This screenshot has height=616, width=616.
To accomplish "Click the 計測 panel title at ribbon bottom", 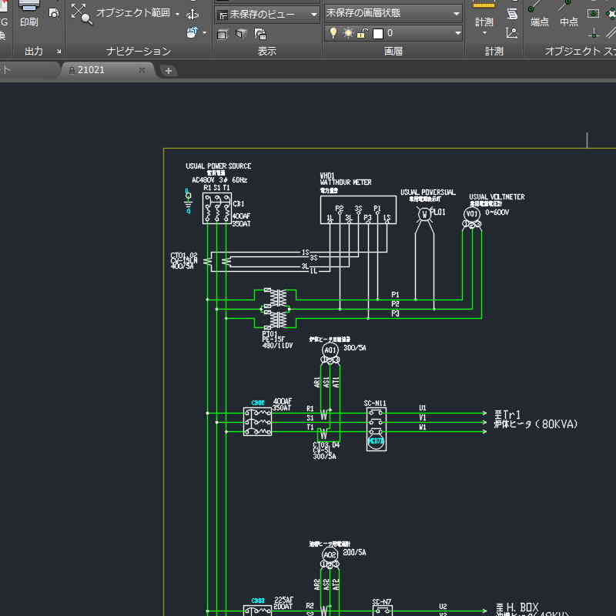I will (494, 51).
